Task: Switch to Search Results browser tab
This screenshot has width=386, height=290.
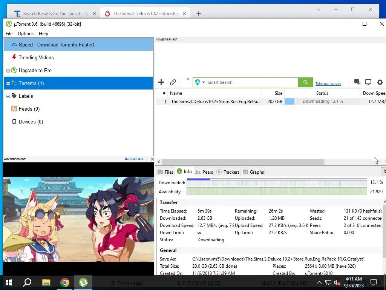Action: (55, 14)
